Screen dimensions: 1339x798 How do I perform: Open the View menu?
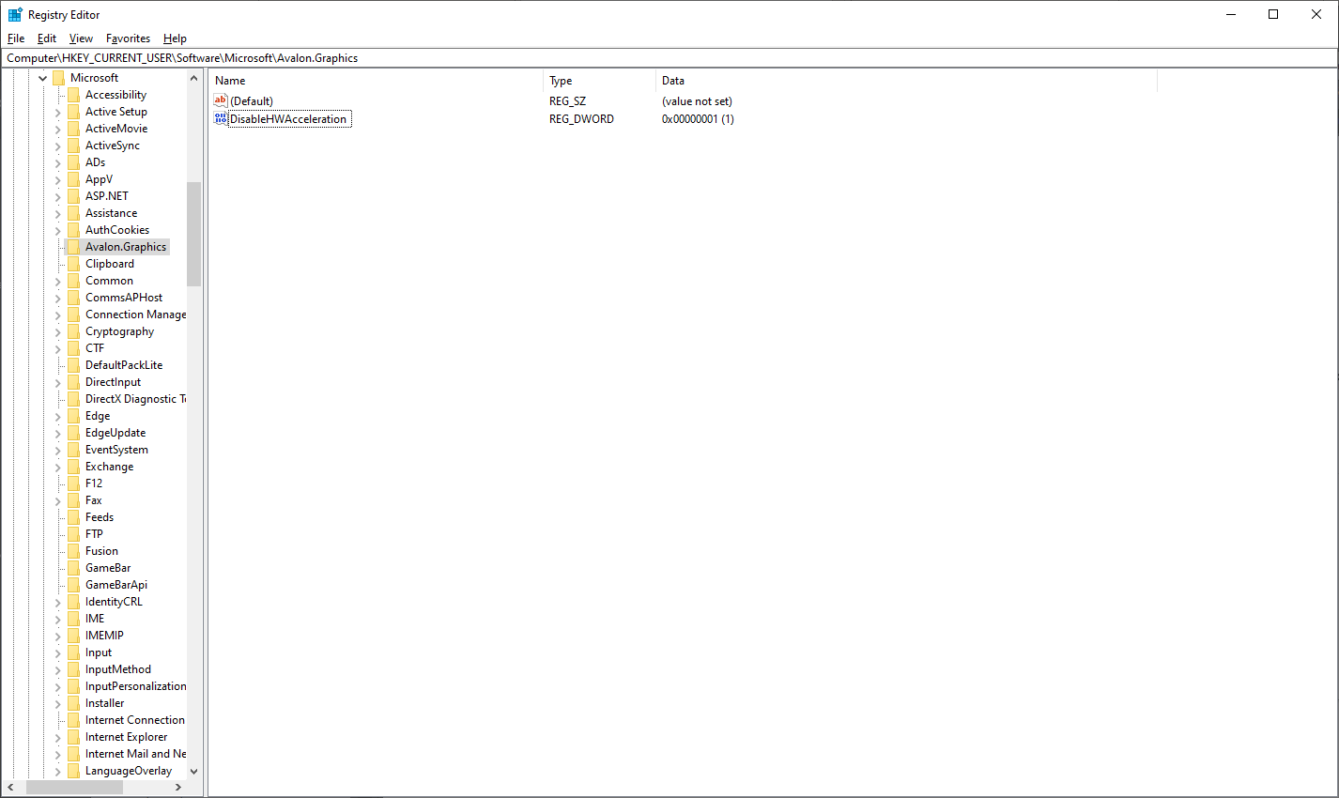[81, 38]
